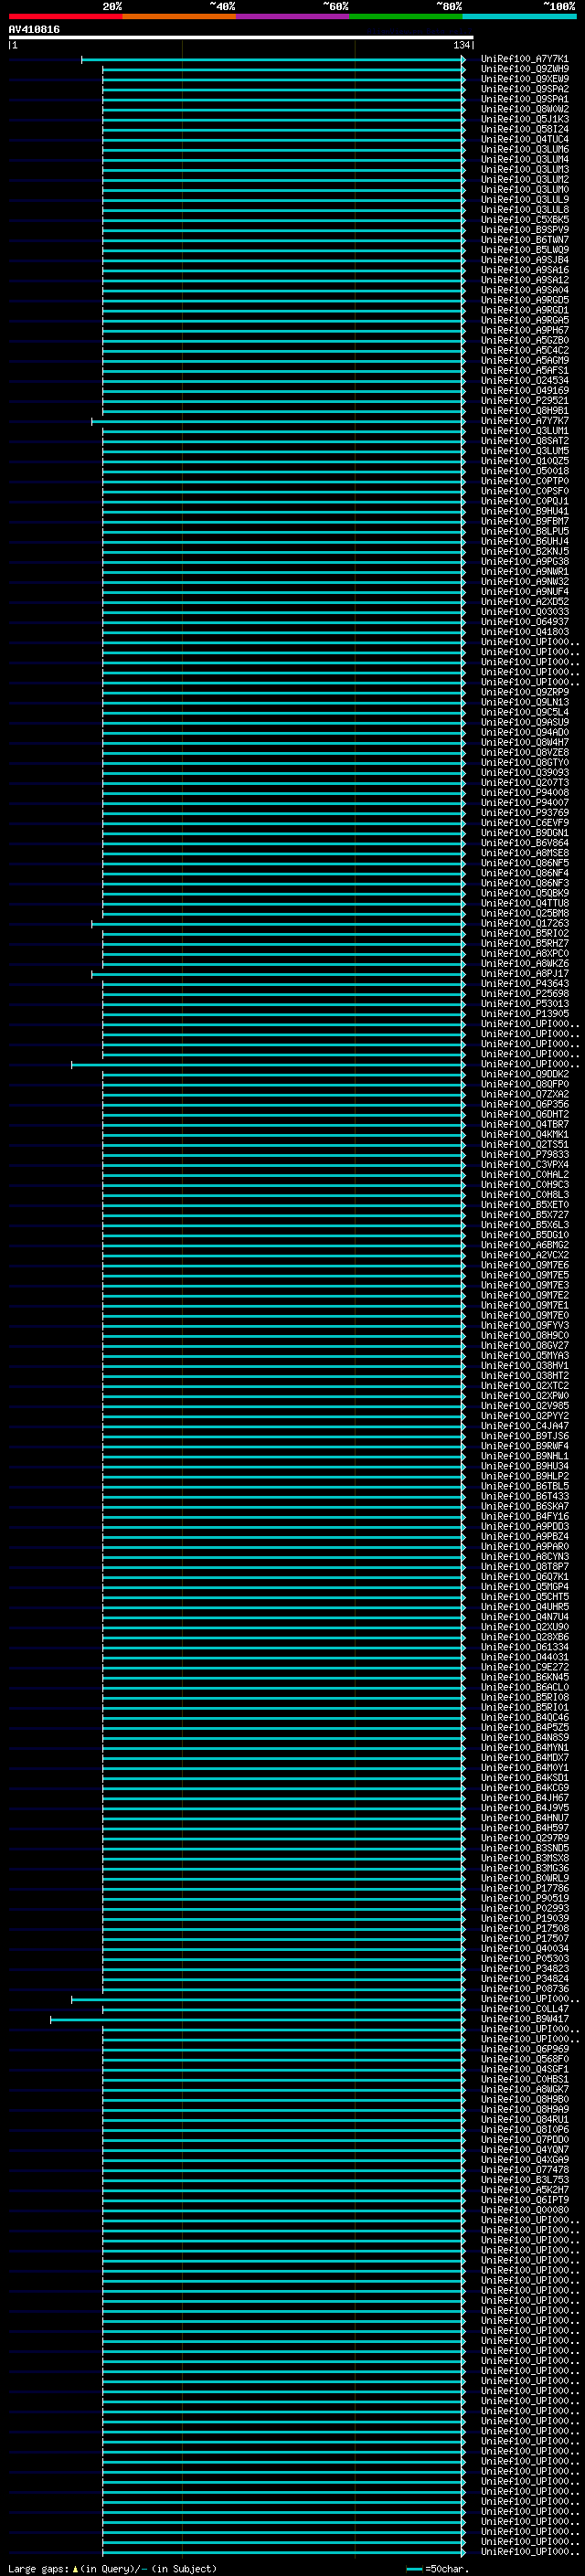Click the UniRef100_A9SJB4 label
The image size is (585, 2576).
pyautogui.click(x=524, y=260)
